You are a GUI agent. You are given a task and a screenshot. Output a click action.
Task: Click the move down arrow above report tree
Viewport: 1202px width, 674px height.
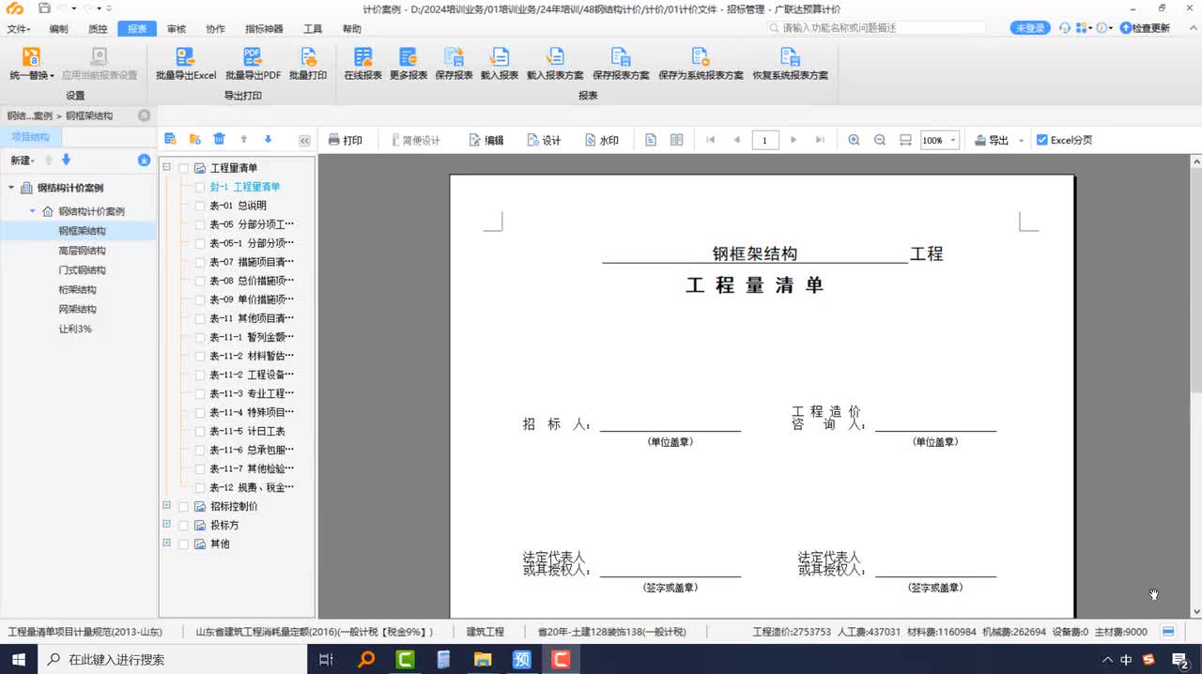coord(268,140)
